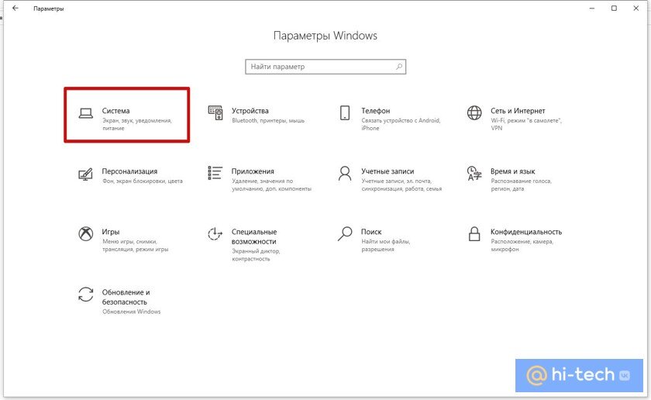This screenshot has height=400, width=651.
Task: Open the Специальные возможности label
Action: click(x=254, y=236)
